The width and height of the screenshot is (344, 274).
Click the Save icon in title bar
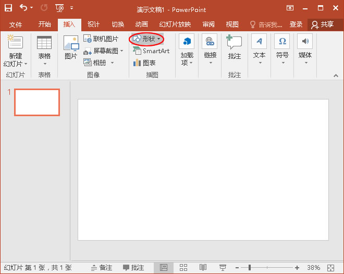tap(8, 8)
